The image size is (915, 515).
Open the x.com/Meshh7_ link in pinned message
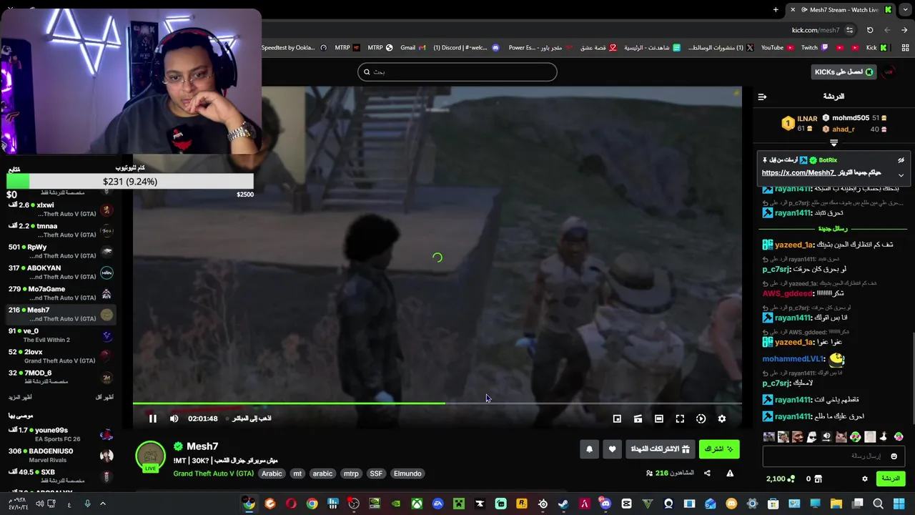point(798,172)
